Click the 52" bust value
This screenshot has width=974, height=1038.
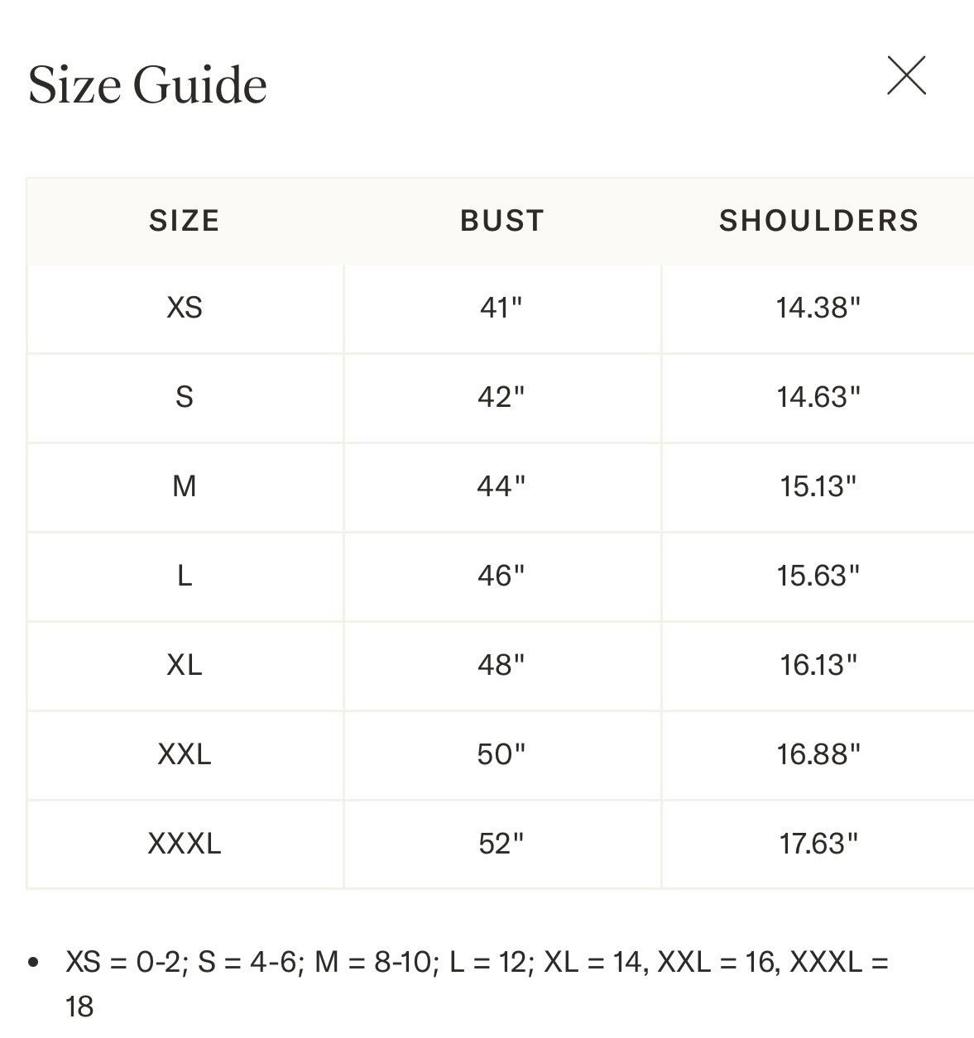(501, 844)
